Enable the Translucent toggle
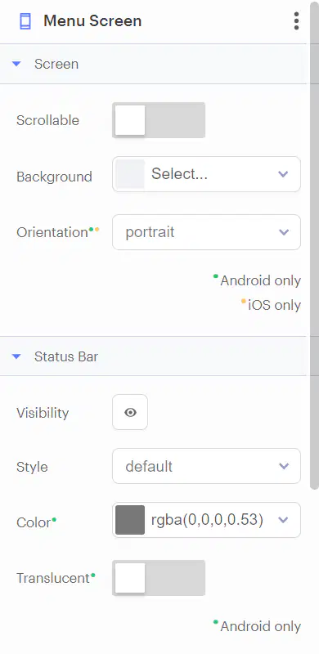The width and height of the screenshot is (319, 654). point(159,578)
